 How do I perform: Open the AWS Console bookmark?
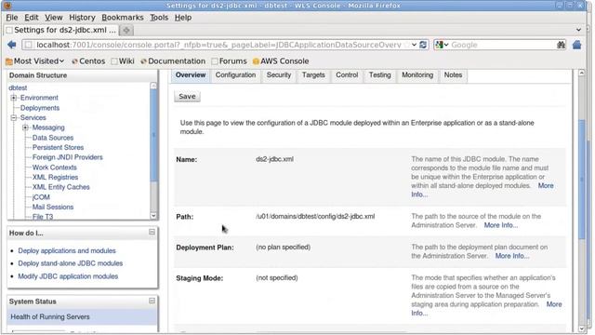[281, 61]
